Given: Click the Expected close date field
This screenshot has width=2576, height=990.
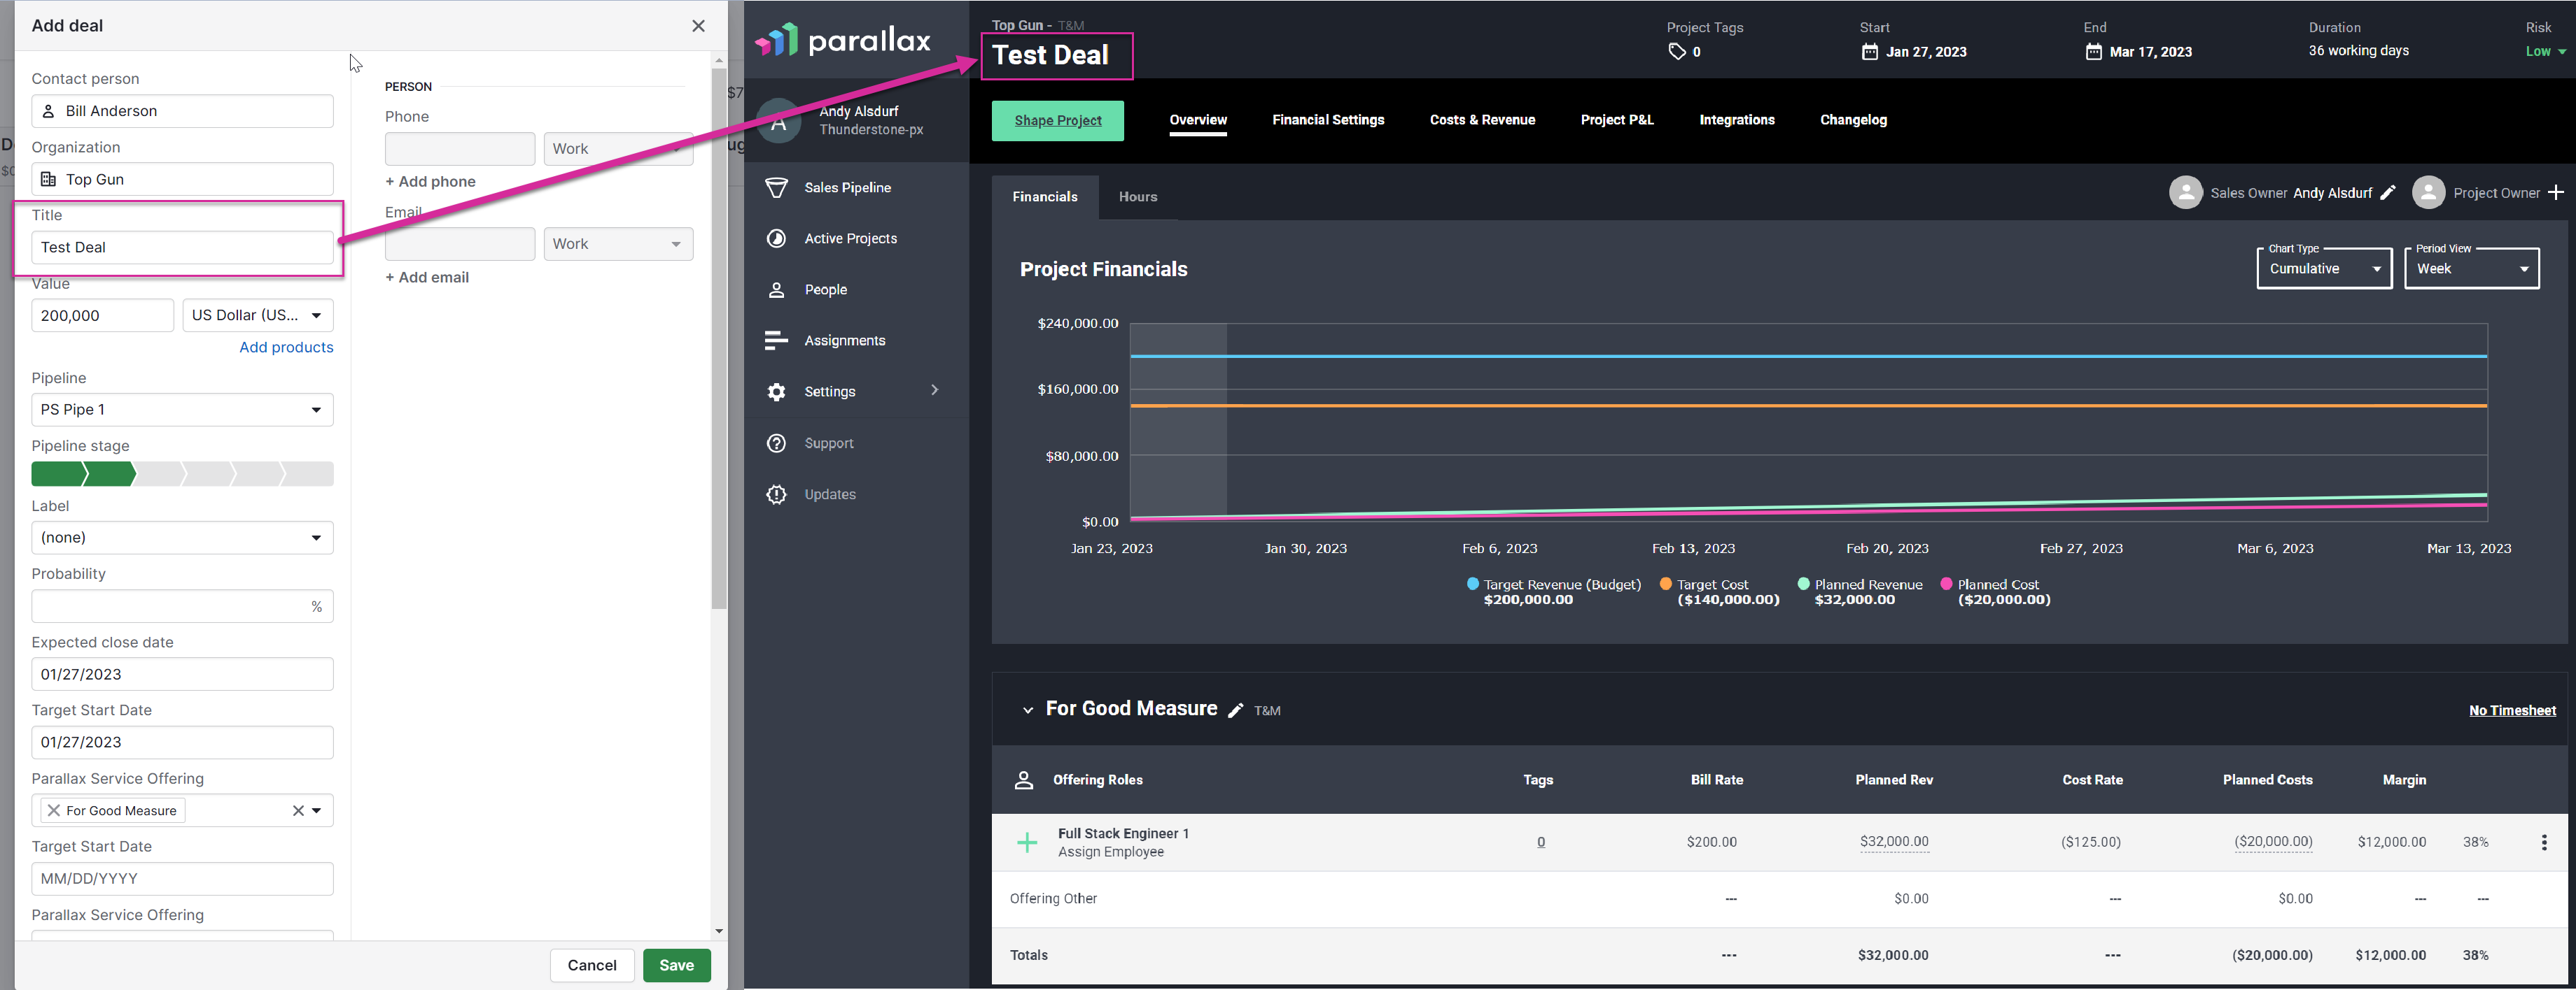Looking at the screenshot, I should point(182,674).
